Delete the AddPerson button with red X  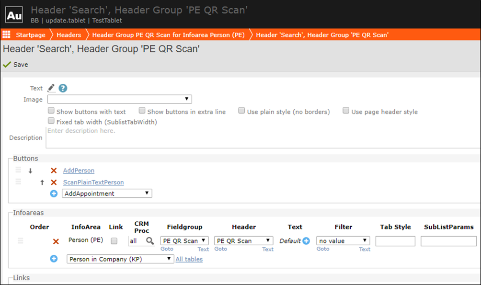pyautogui.click(x=54, y=171)
